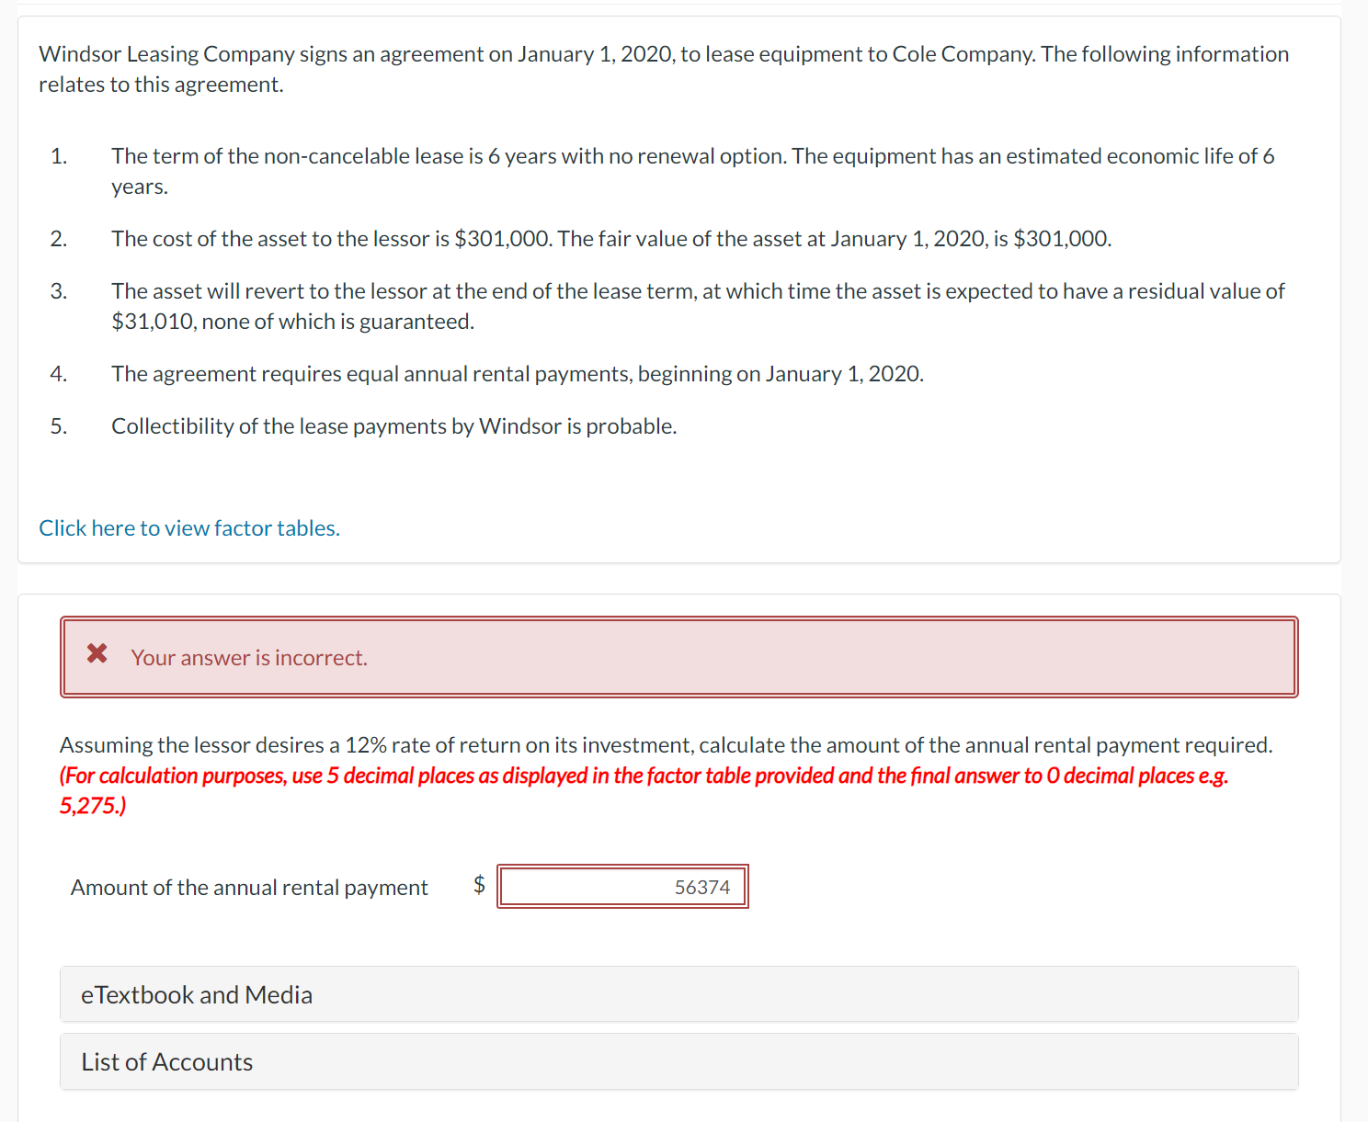This screenshot has width=1368, height=1122.
Task: Click the item stating the lease term is 6 years
Action: [692, 171]
